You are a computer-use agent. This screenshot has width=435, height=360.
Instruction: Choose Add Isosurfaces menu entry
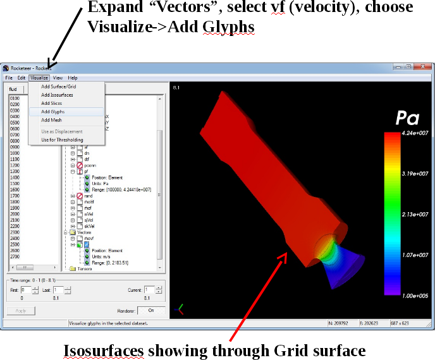[66, 95]
